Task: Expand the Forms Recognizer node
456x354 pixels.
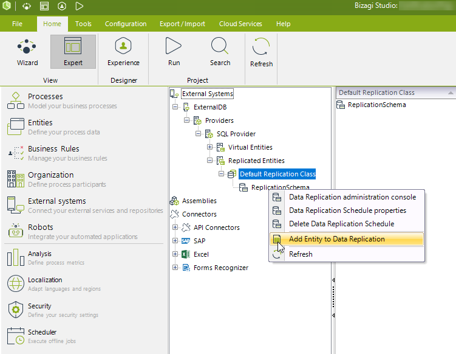Action: point(175,268)
